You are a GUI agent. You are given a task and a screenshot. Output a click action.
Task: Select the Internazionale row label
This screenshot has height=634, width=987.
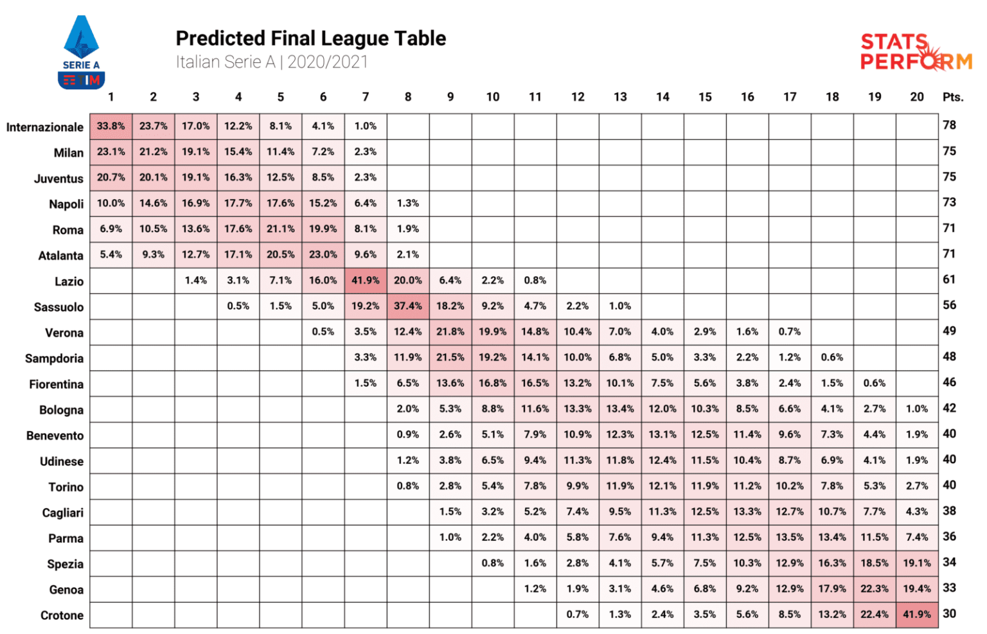[45, 127]
